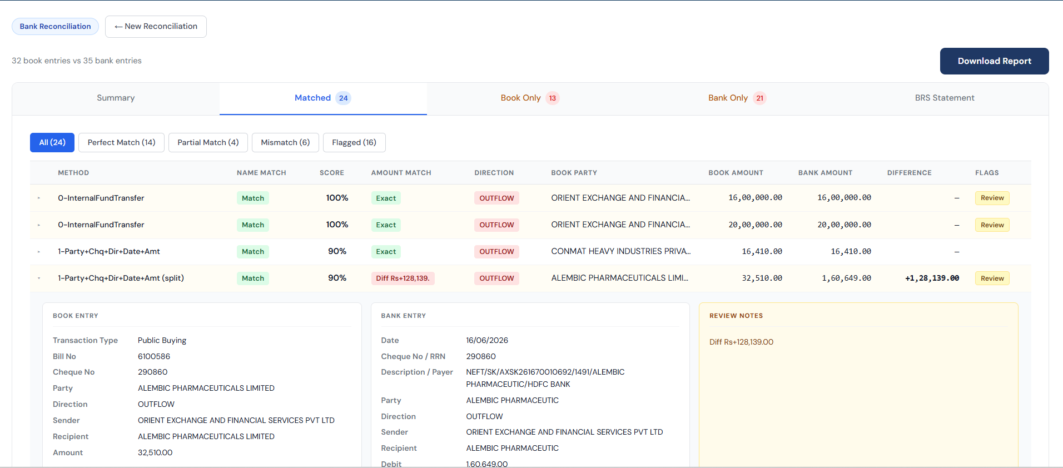Click the AMOUNT MATCH column header
The image size is (1063, 468).
click(x=401, y=173)
